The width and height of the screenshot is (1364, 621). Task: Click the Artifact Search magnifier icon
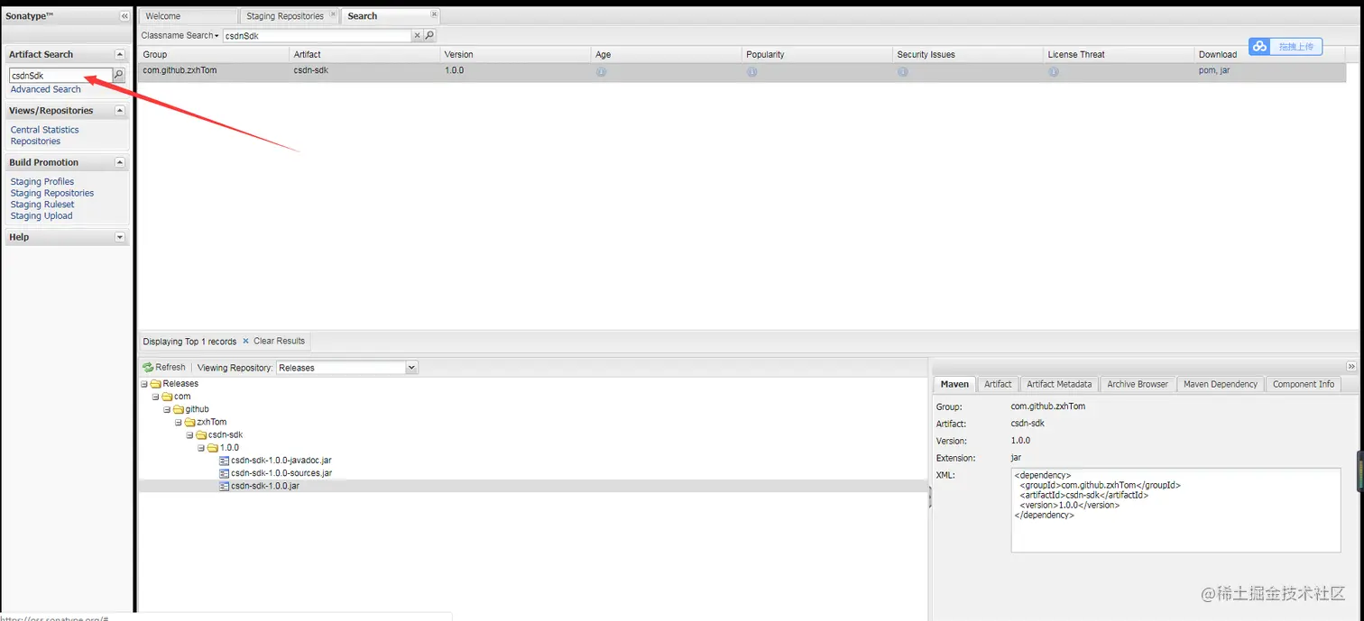118,75
